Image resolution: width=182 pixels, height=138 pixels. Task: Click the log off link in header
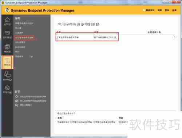(x=174, y=10)
